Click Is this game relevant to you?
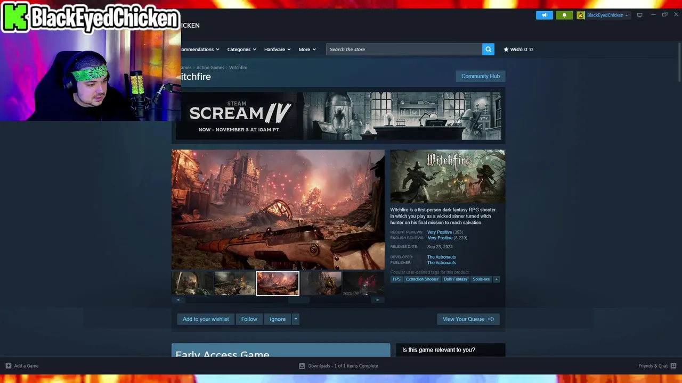This screenshot has height=383, width=682. tap(439, 349)
